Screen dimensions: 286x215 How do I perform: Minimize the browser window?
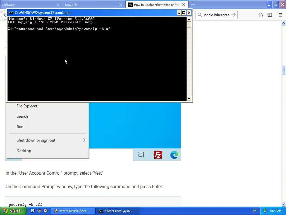click(269, 4)
